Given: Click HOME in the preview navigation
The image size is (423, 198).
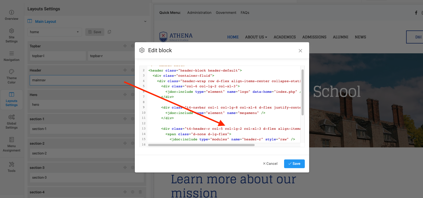Looking at the screenshot, I should (x=233, y=37).
